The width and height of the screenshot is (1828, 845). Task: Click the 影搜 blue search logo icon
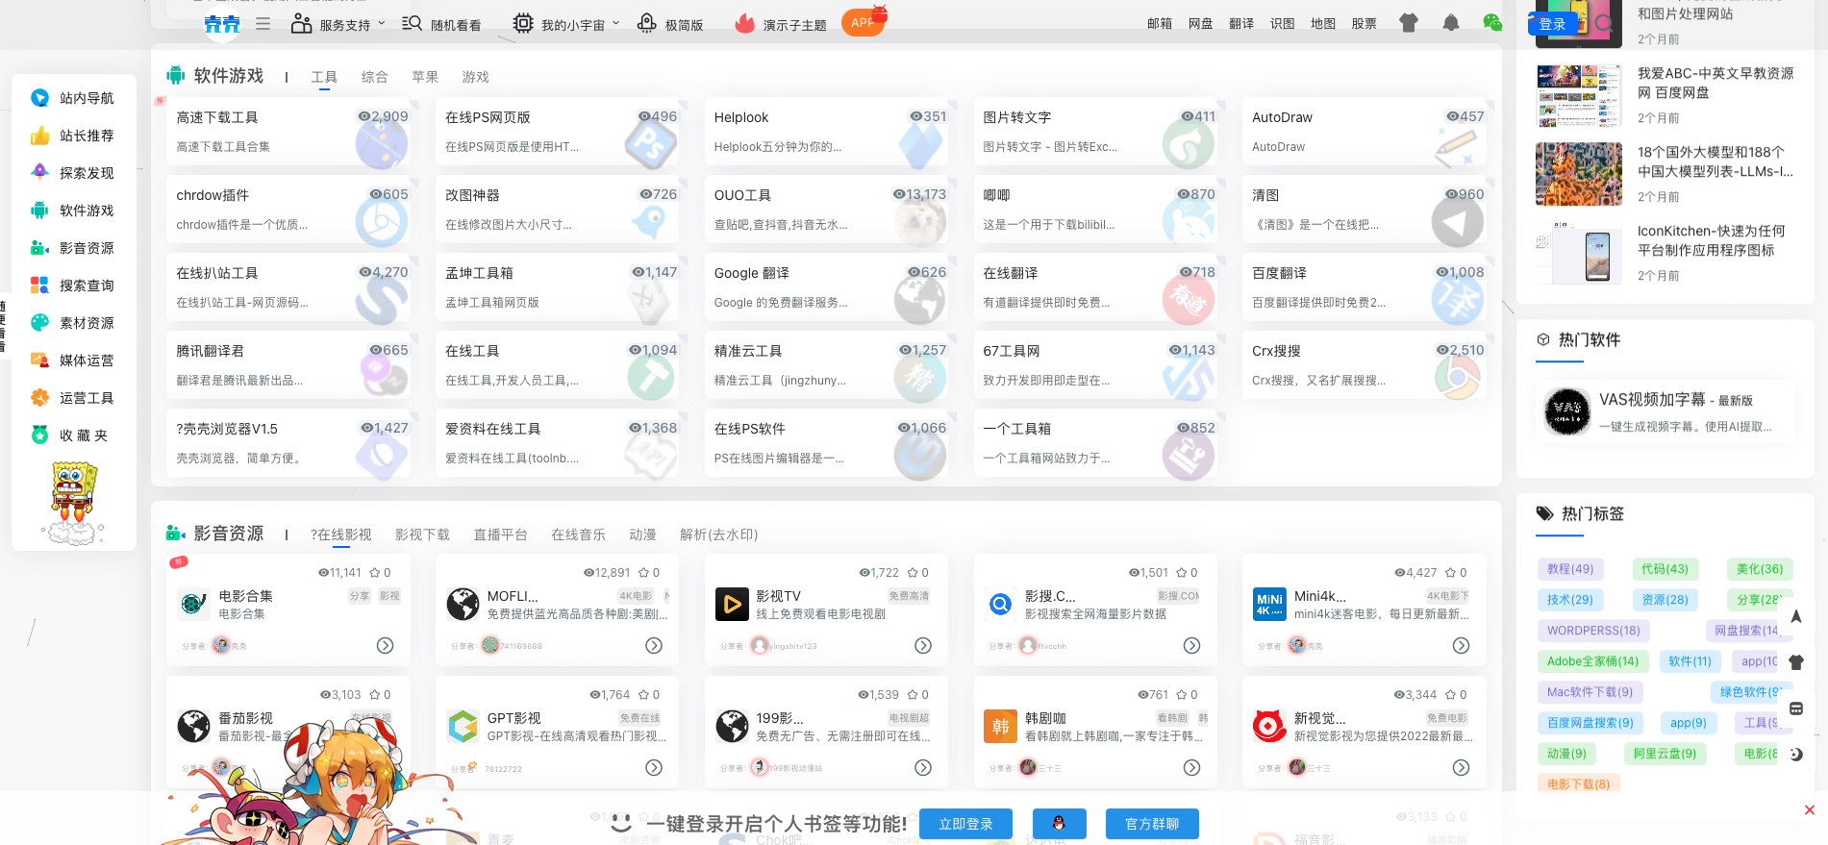[x=1001, y=605]
